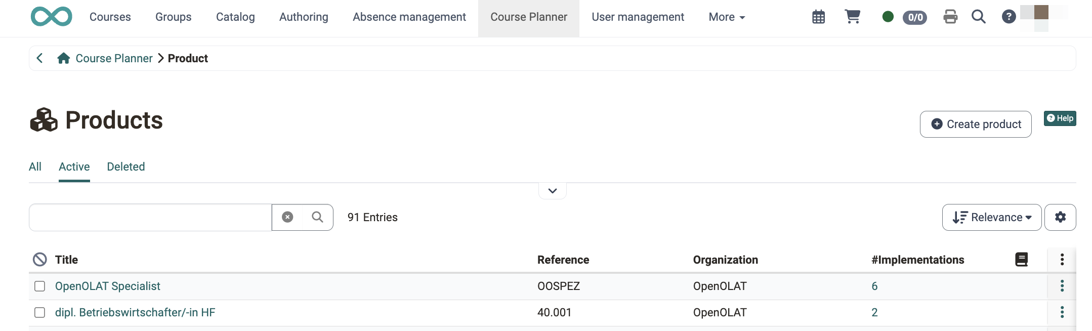Viewport: 1092px width, 331px height.
Task: Click the OOSPEZ reference cell
Action: click(559, 286)
